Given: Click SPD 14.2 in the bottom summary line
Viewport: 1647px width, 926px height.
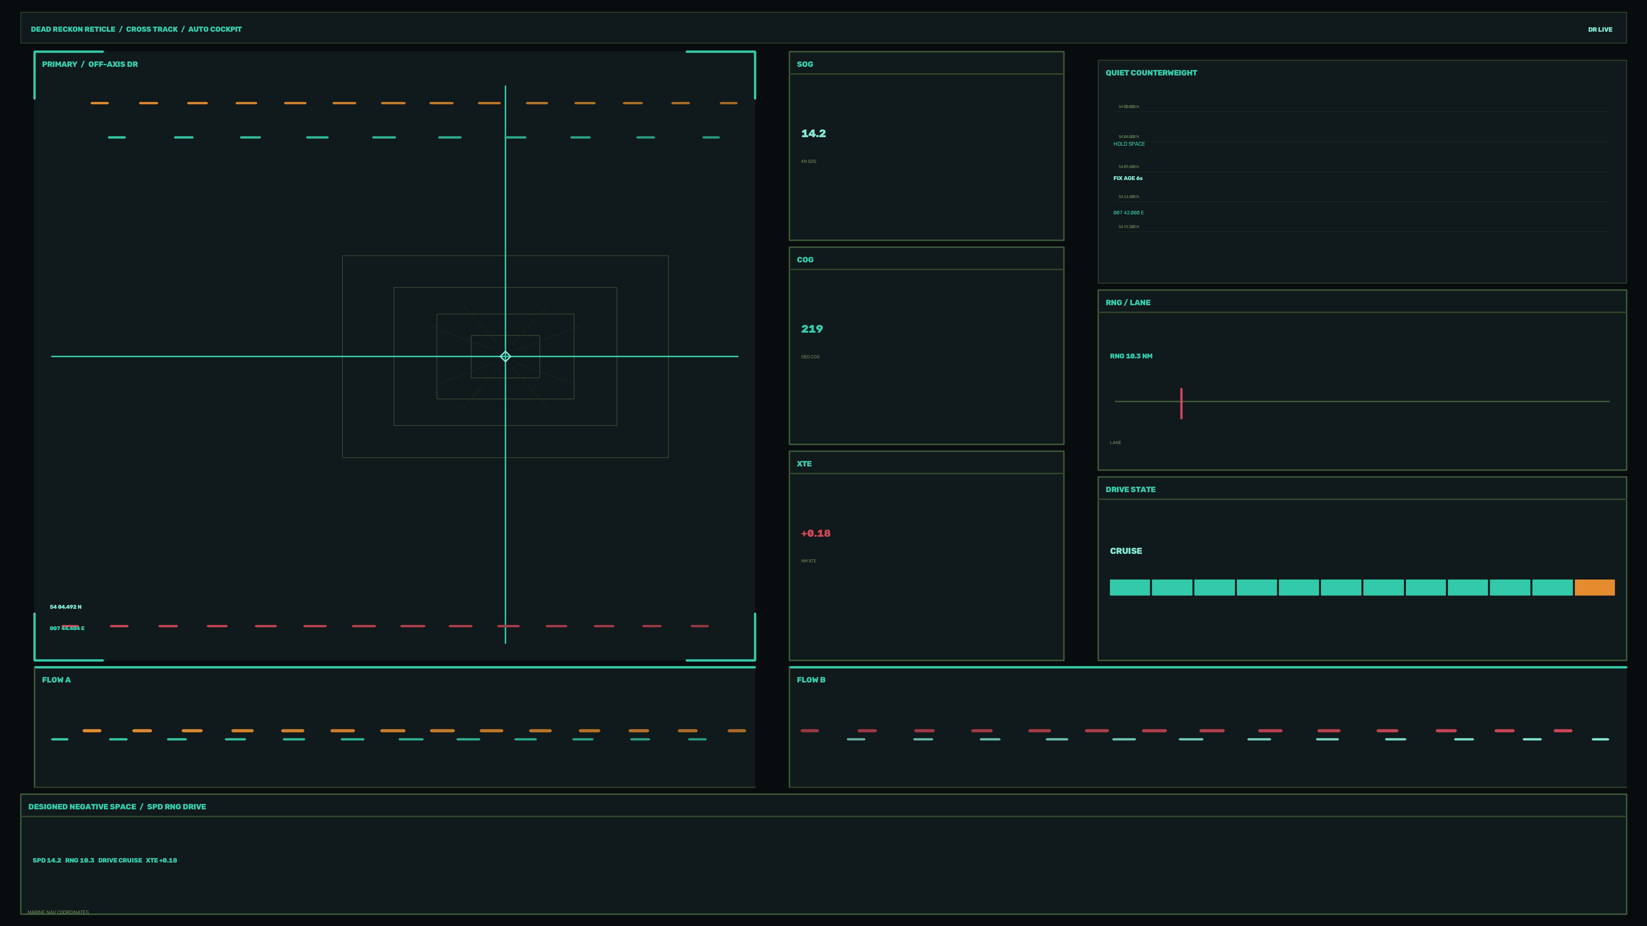Looking at the screenshot, I should tap(47, 860).
